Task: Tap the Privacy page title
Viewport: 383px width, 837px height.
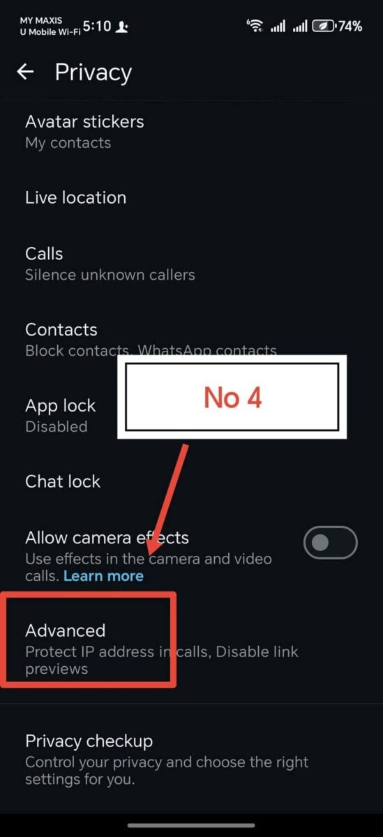Action: click(93, 72)
